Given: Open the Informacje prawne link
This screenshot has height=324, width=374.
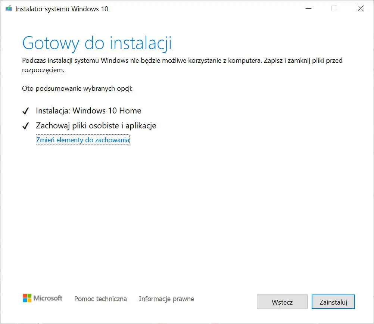Looking at the screenshot, I should 166,299.
